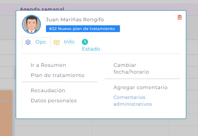Select Agregar comentario

coord(141,87)
